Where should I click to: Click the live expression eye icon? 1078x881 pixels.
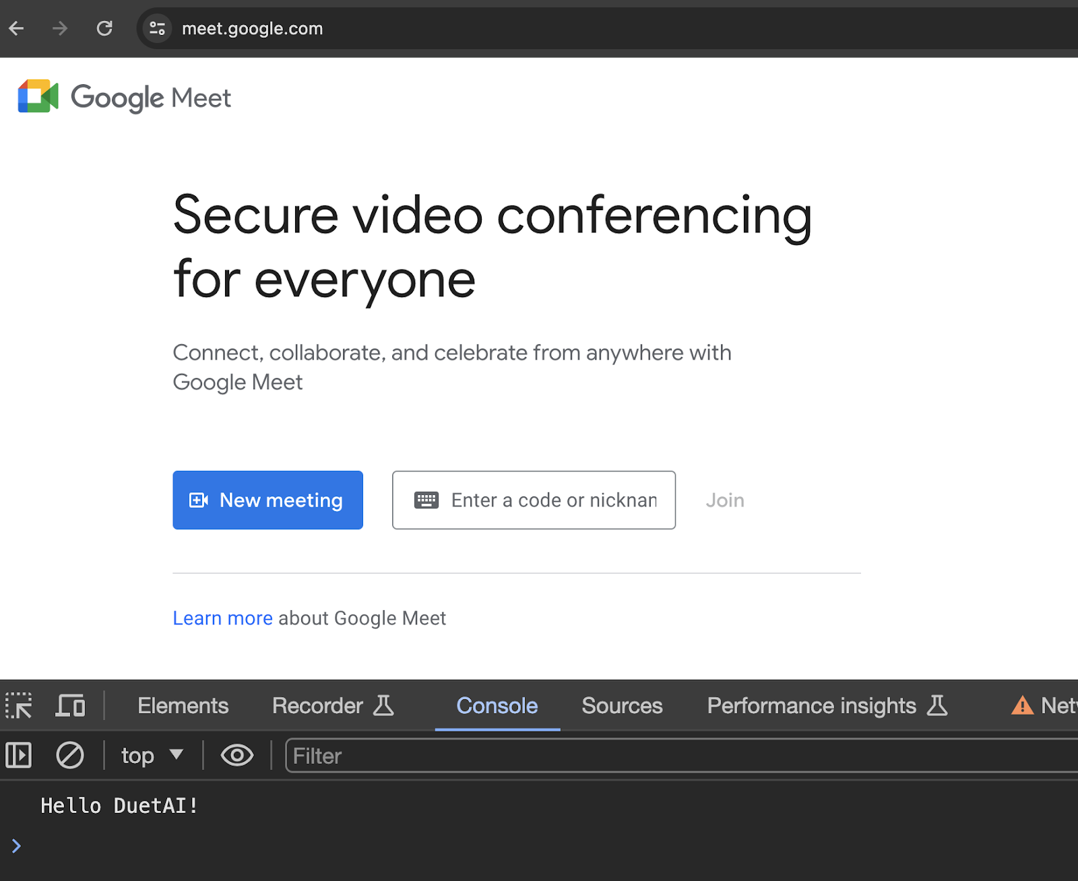tap(236, 756)
